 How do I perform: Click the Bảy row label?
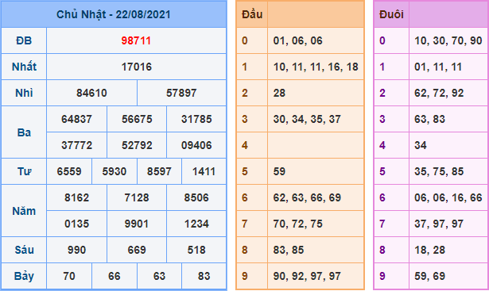[24, 276]
